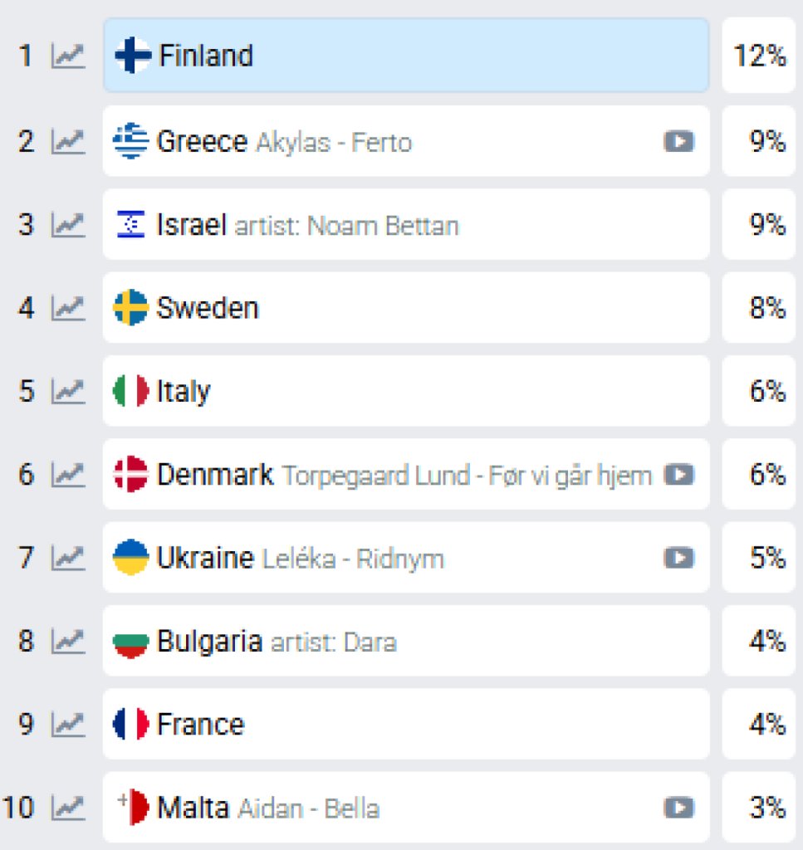Show the odds history chart for Ukraine
The image size is (803, 850).
[x=68, y=558]
